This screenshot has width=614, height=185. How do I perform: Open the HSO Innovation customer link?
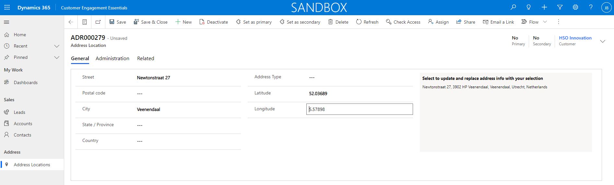pyautogui.click(x=575, y=38)
